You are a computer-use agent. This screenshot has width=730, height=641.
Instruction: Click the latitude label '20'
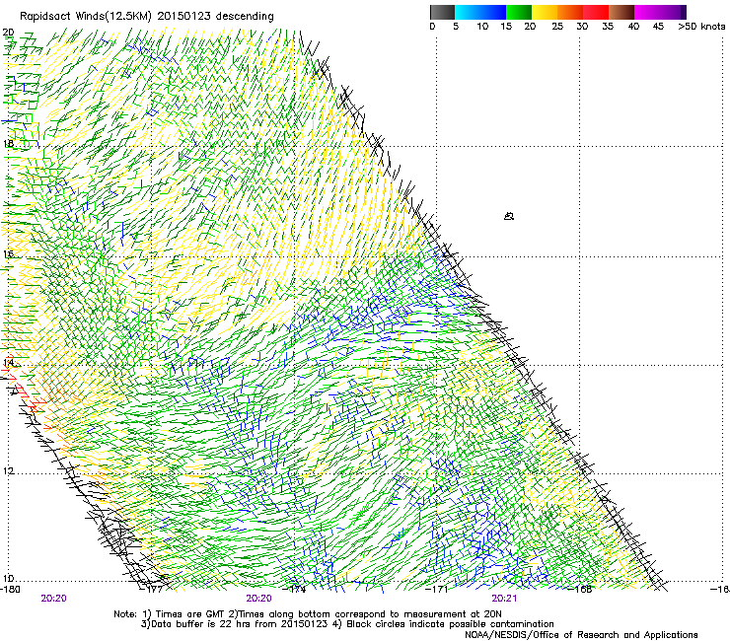coord(8,33)
